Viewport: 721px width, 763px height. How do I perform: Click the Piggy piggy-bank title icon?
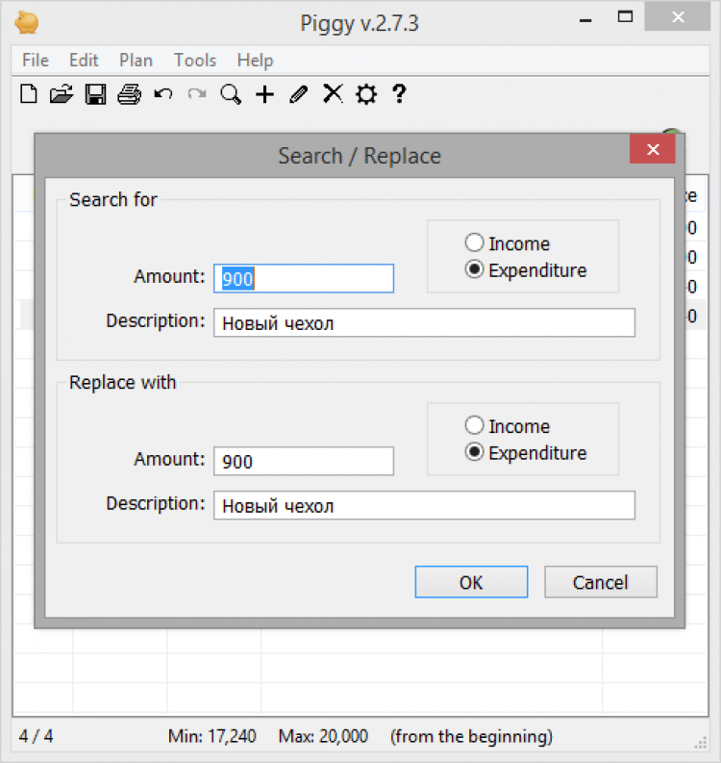click(27, 22)
